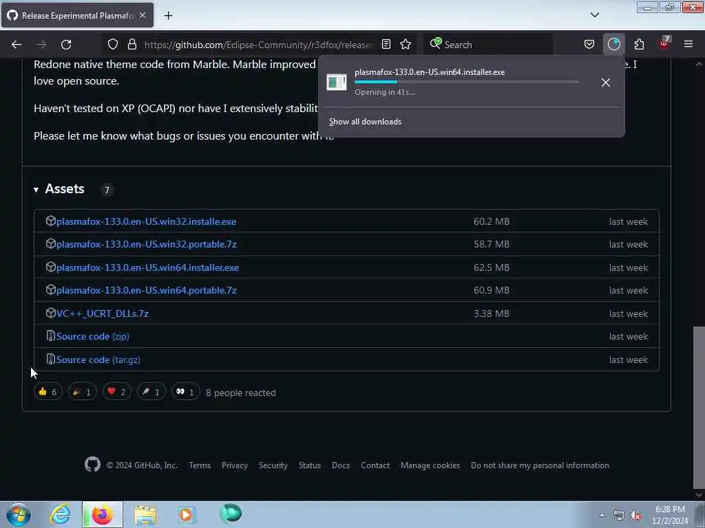Click the downloads progress toolbar icon

(x=613, y=44)
